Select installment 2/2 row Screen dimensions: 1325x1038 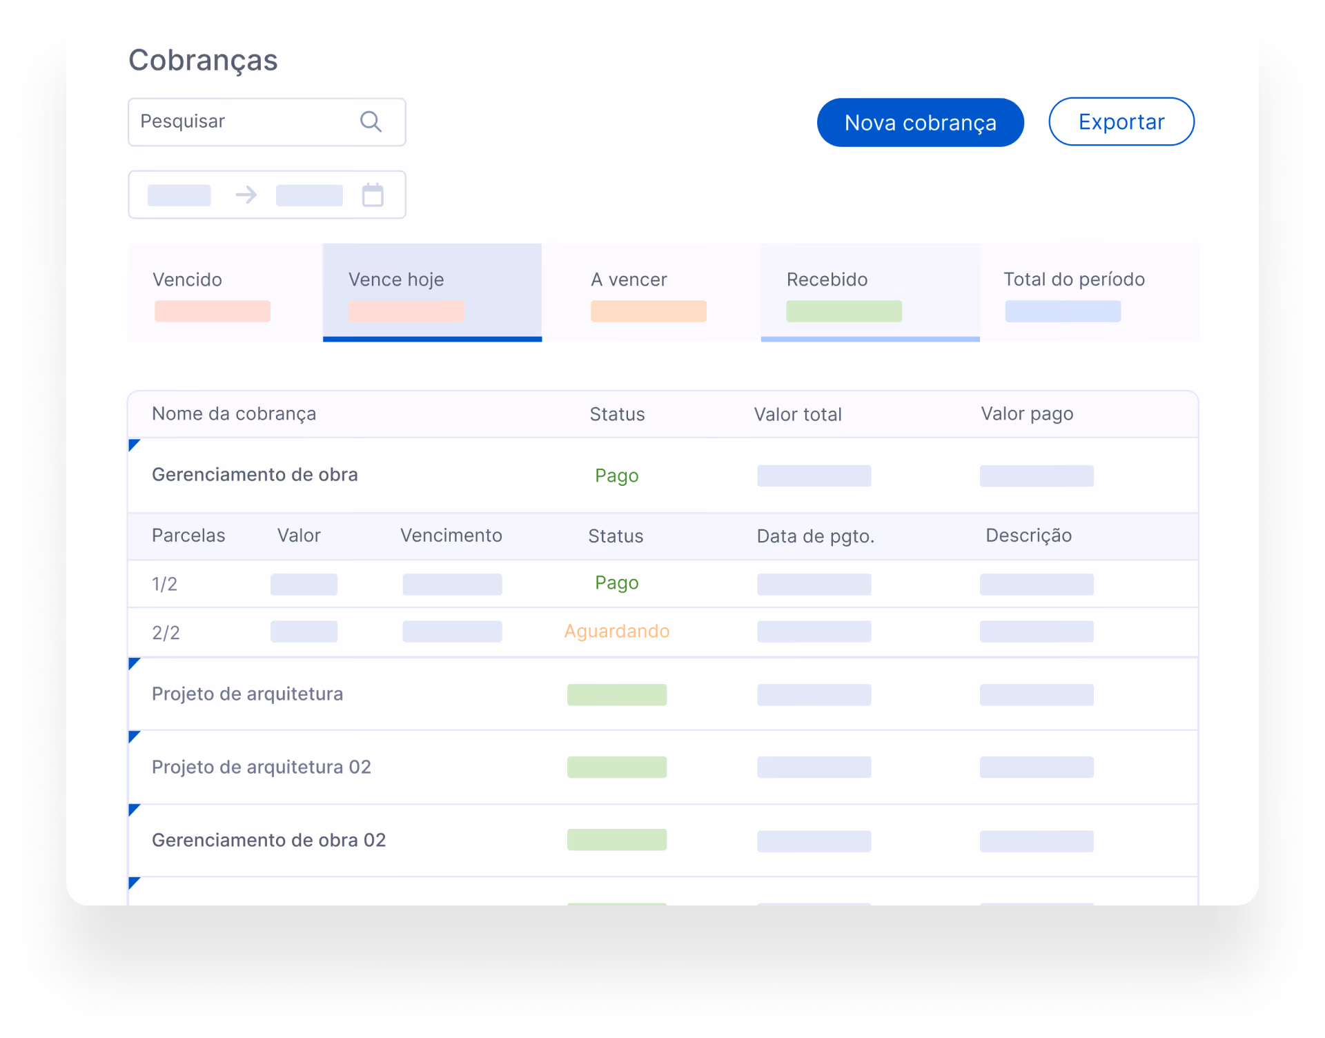tap(662, 632)
